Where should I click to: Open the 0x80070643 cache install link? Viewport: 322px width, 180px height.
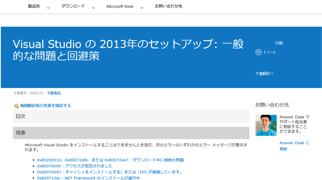point(110,172)
